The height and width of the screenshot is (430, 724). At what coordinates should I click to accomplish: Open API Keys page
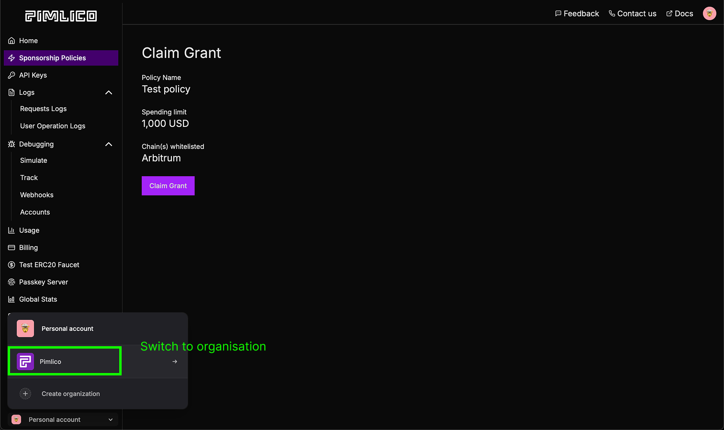pos(61,75)
